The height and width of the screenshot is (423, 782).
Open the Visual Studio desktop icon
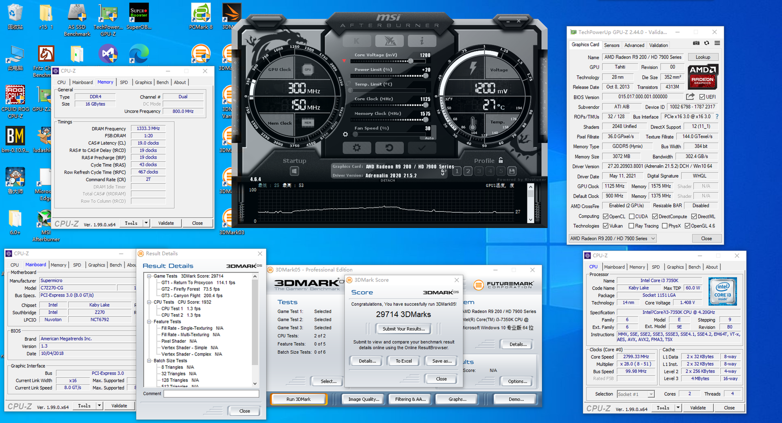[108, 54]
